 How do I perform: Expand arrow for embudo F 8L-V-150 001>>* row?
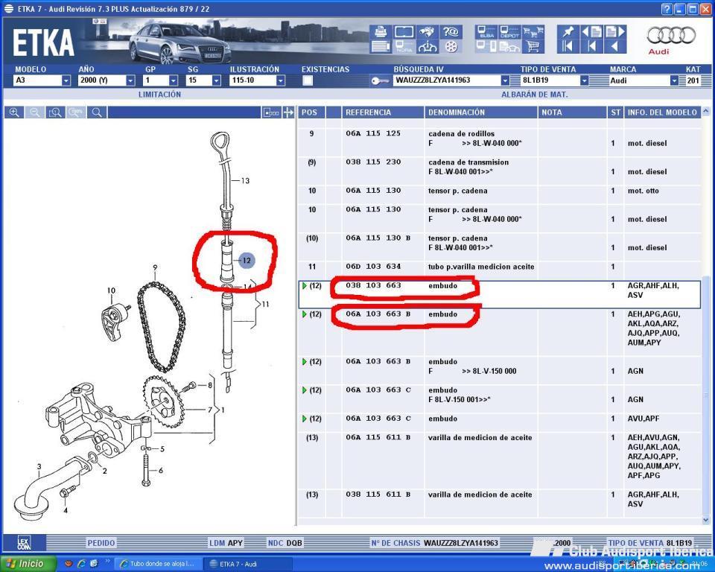pyautogui.click(x=304, y=390)
